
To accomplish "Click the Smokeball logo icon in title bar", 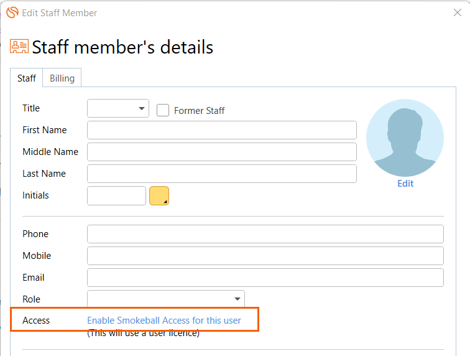I will (12, 12).
